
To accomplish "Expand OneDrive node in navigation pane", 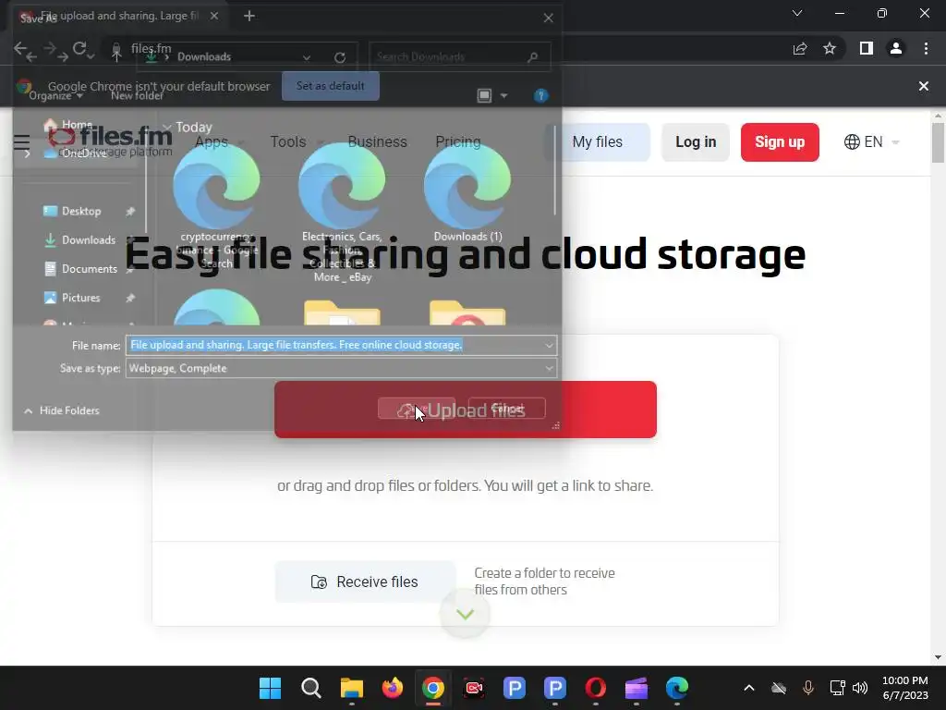I will tap(27, 153).
